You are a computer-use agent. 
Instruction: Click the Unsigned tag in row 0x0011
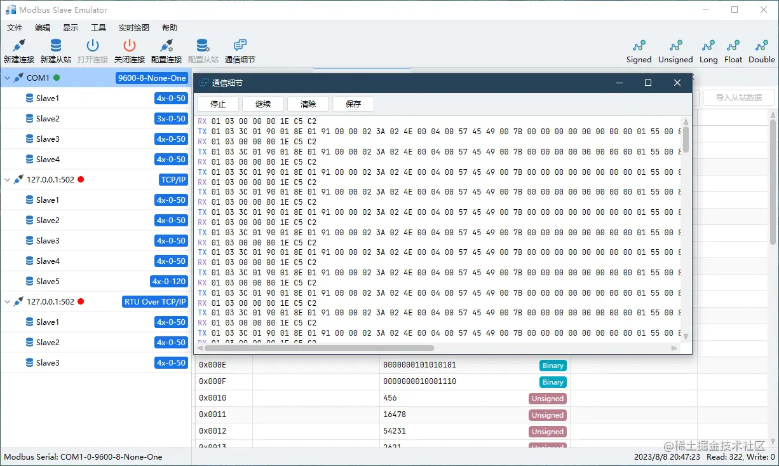tap(548, 415)
